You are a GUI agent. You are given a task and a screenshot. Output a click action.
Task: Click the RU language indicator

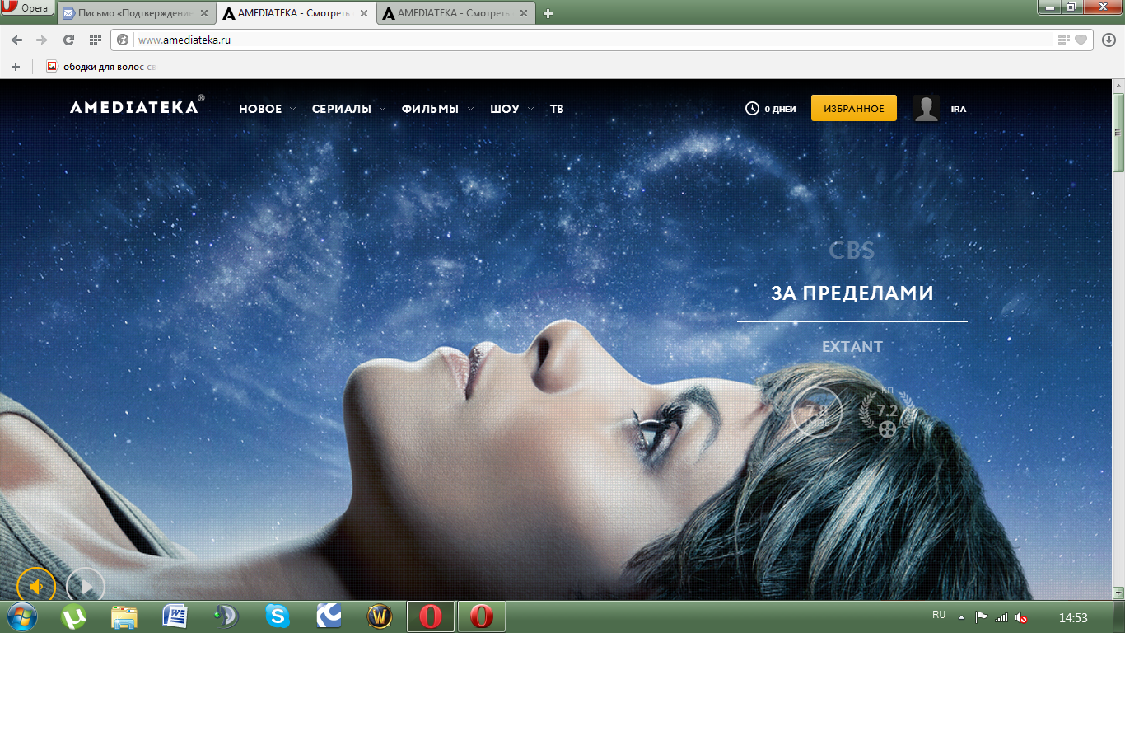tap(939, 615)
